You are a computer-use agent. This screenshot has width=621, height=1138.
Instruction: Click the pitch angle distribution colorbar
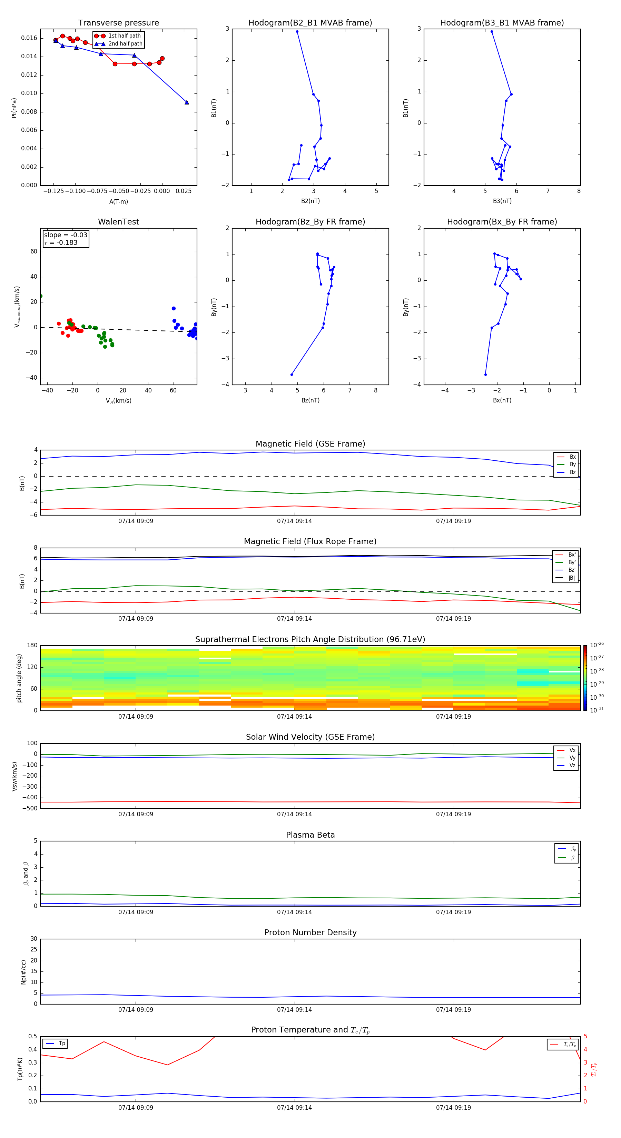click(585, 678)
